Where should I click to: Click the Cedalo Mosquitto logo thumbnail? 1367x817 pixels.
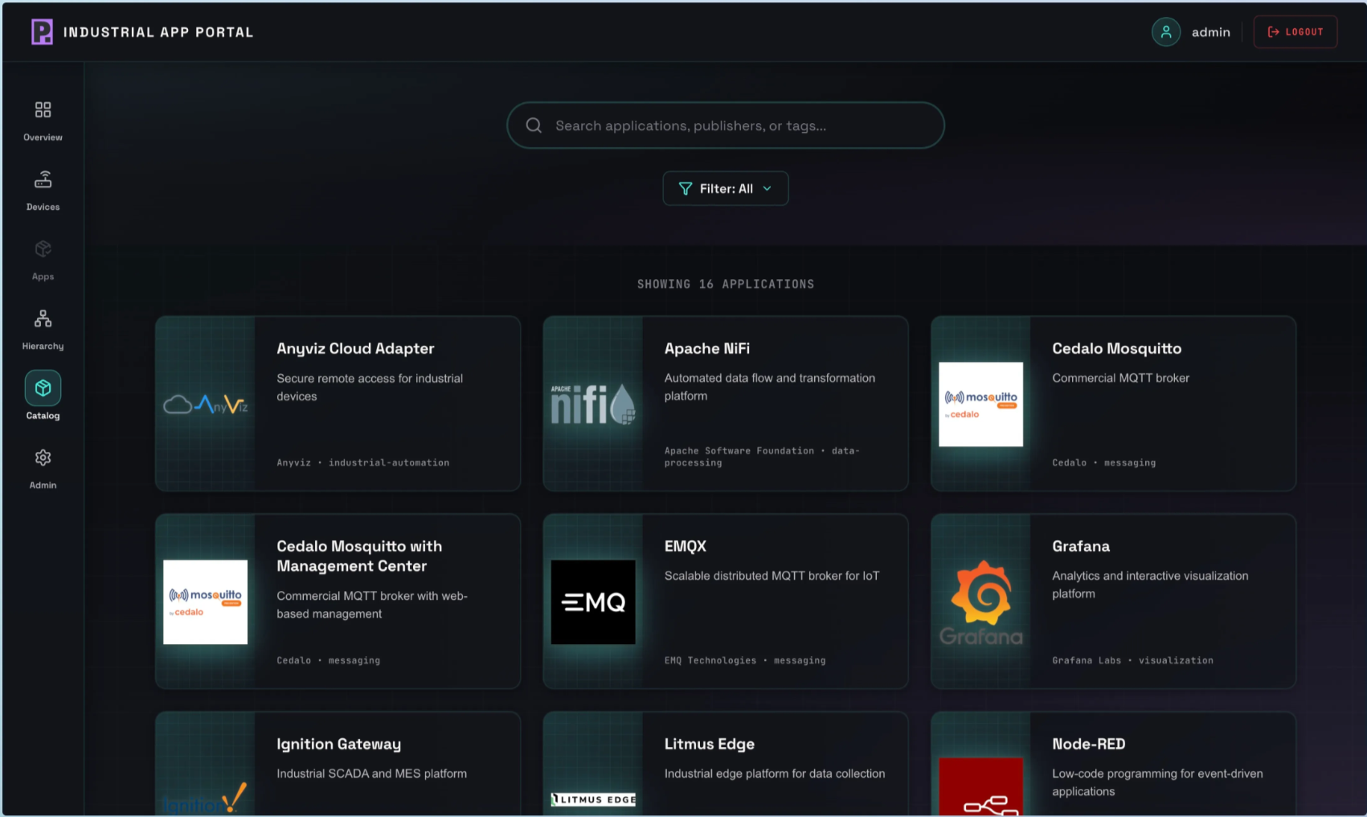coord(980,404)
